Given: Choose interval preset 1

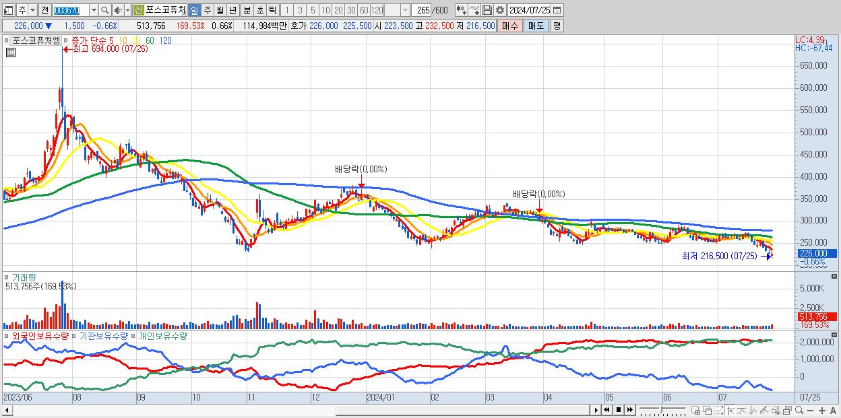Looking at the screenshot, I should [x=287, y=10].
